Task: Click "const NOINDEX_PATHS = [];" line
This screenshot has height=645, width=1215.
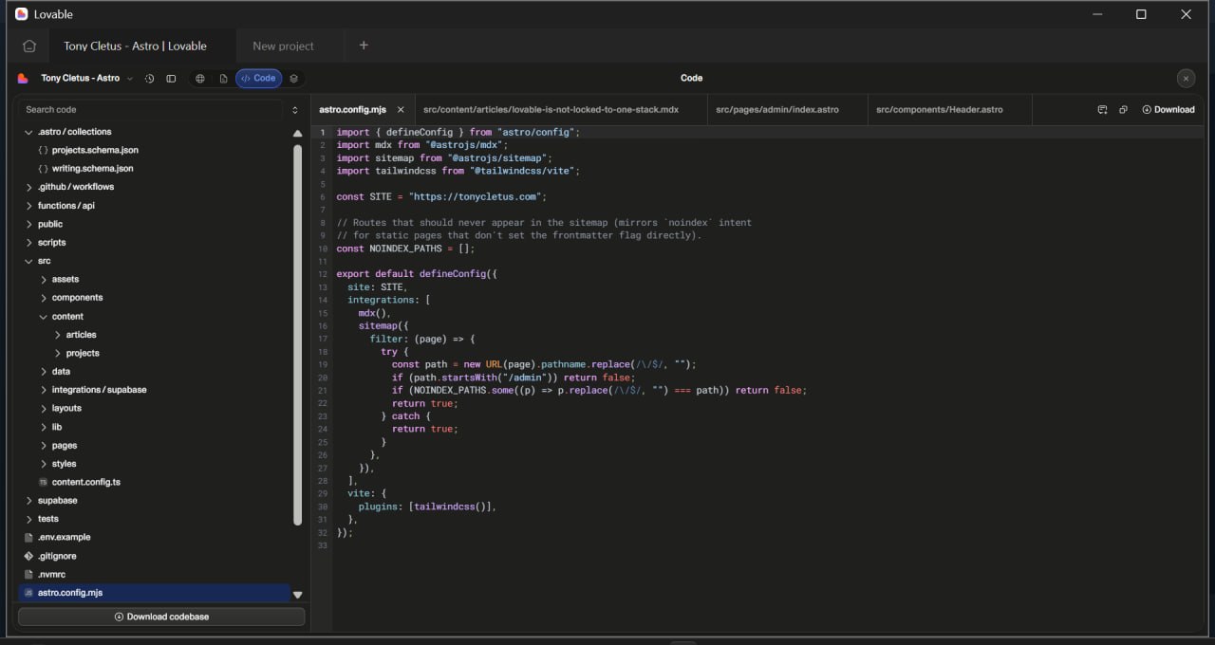Action: click(x=405, y=249)
